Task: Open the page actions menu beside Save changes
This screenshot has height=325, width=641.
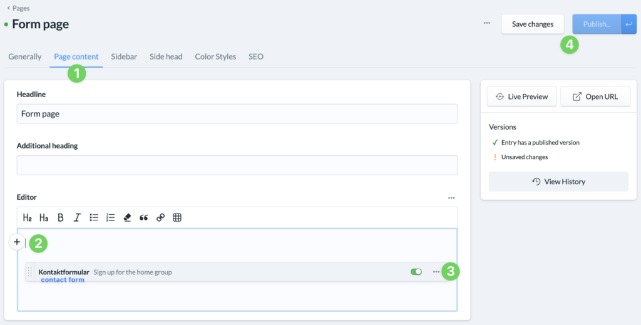Action: [487, 23]
